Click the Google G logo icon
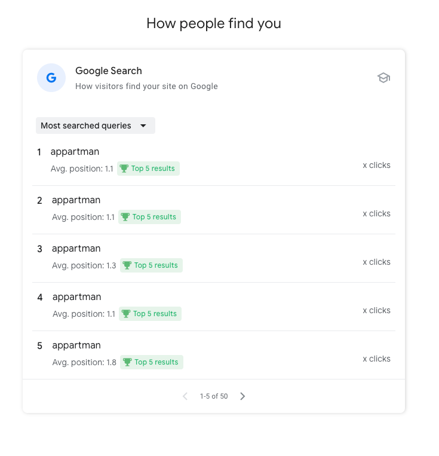 (x=51, y=78)
